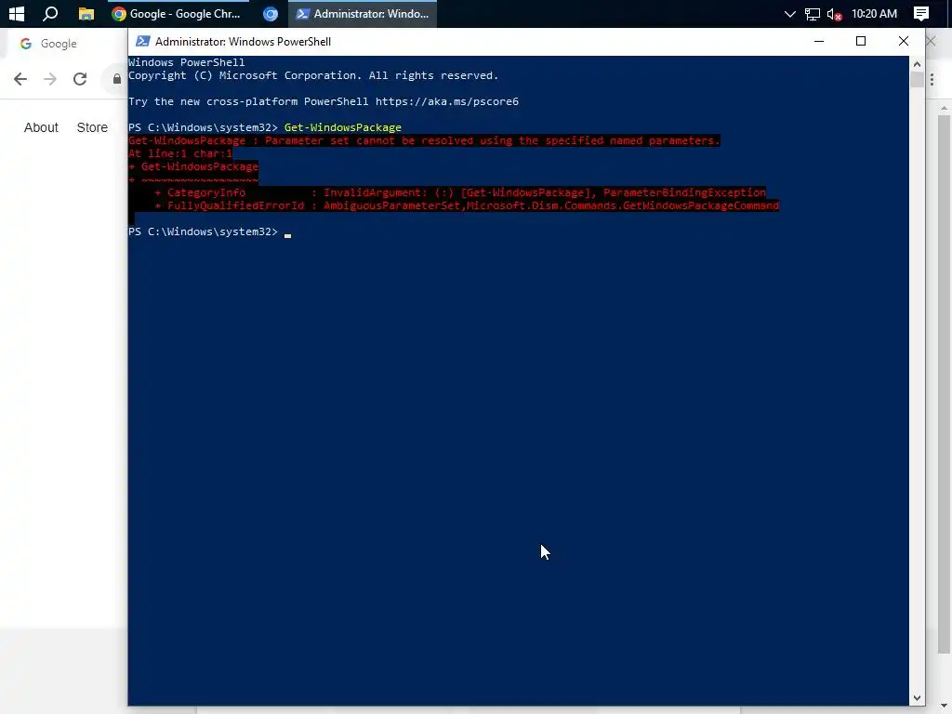
Task: Maximize the PowerShell window
Action: (860, 41)
